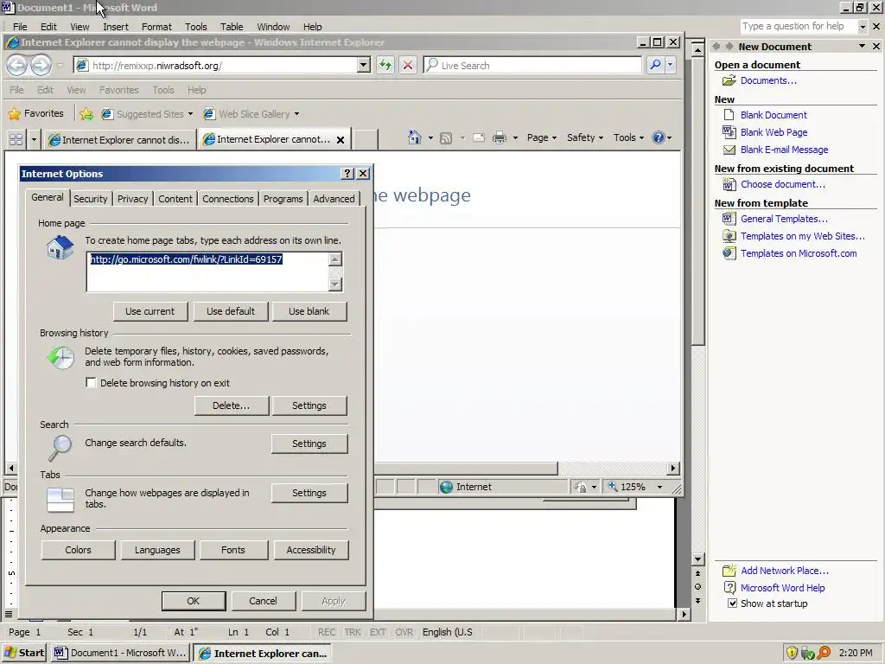
Task: Uncheck Show at startup
Action: point(732,603)
